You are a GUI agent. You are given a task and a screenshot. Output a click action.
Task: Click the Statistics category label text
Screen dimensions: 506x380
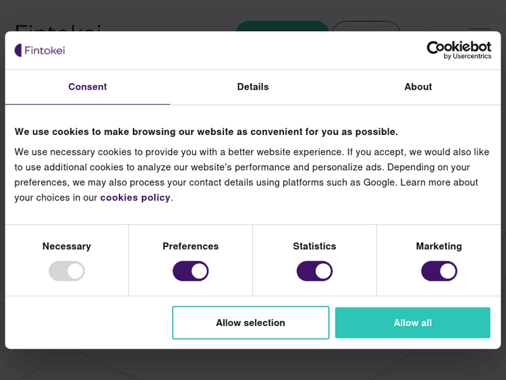(x=314, y=246)
